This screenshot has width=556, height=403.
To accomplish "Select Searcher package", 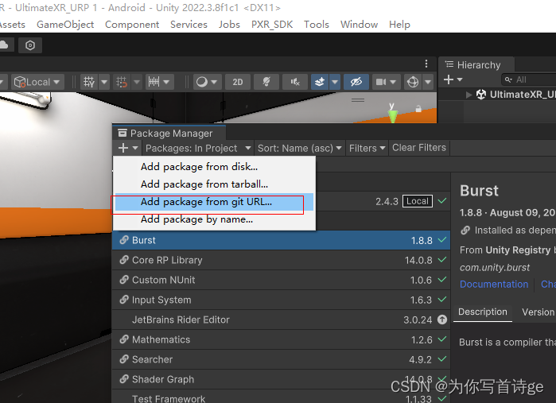I will [x=282, y=359].
